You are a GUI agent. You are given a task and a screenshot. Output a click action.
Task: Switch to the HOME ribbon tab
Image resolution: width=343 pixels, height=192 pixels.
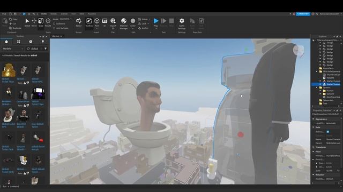tap(44, 14)
